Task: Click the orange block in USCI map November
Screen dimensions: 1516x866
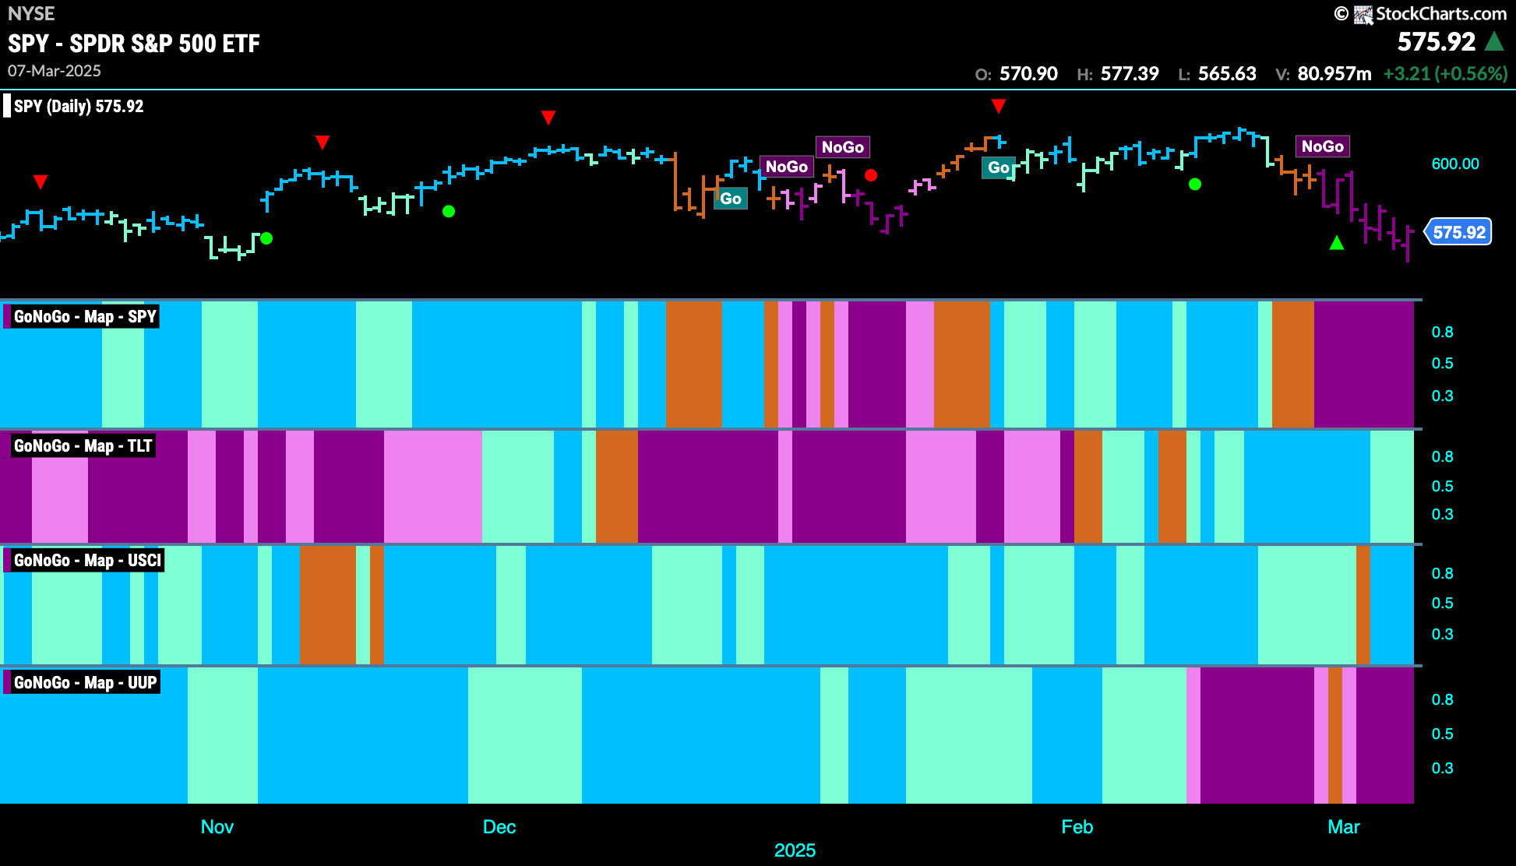Action: [x=328, y=605]
